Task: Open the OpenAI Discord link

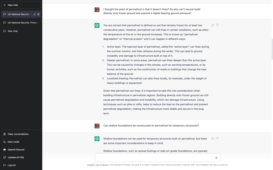Action: click(16, 150)
